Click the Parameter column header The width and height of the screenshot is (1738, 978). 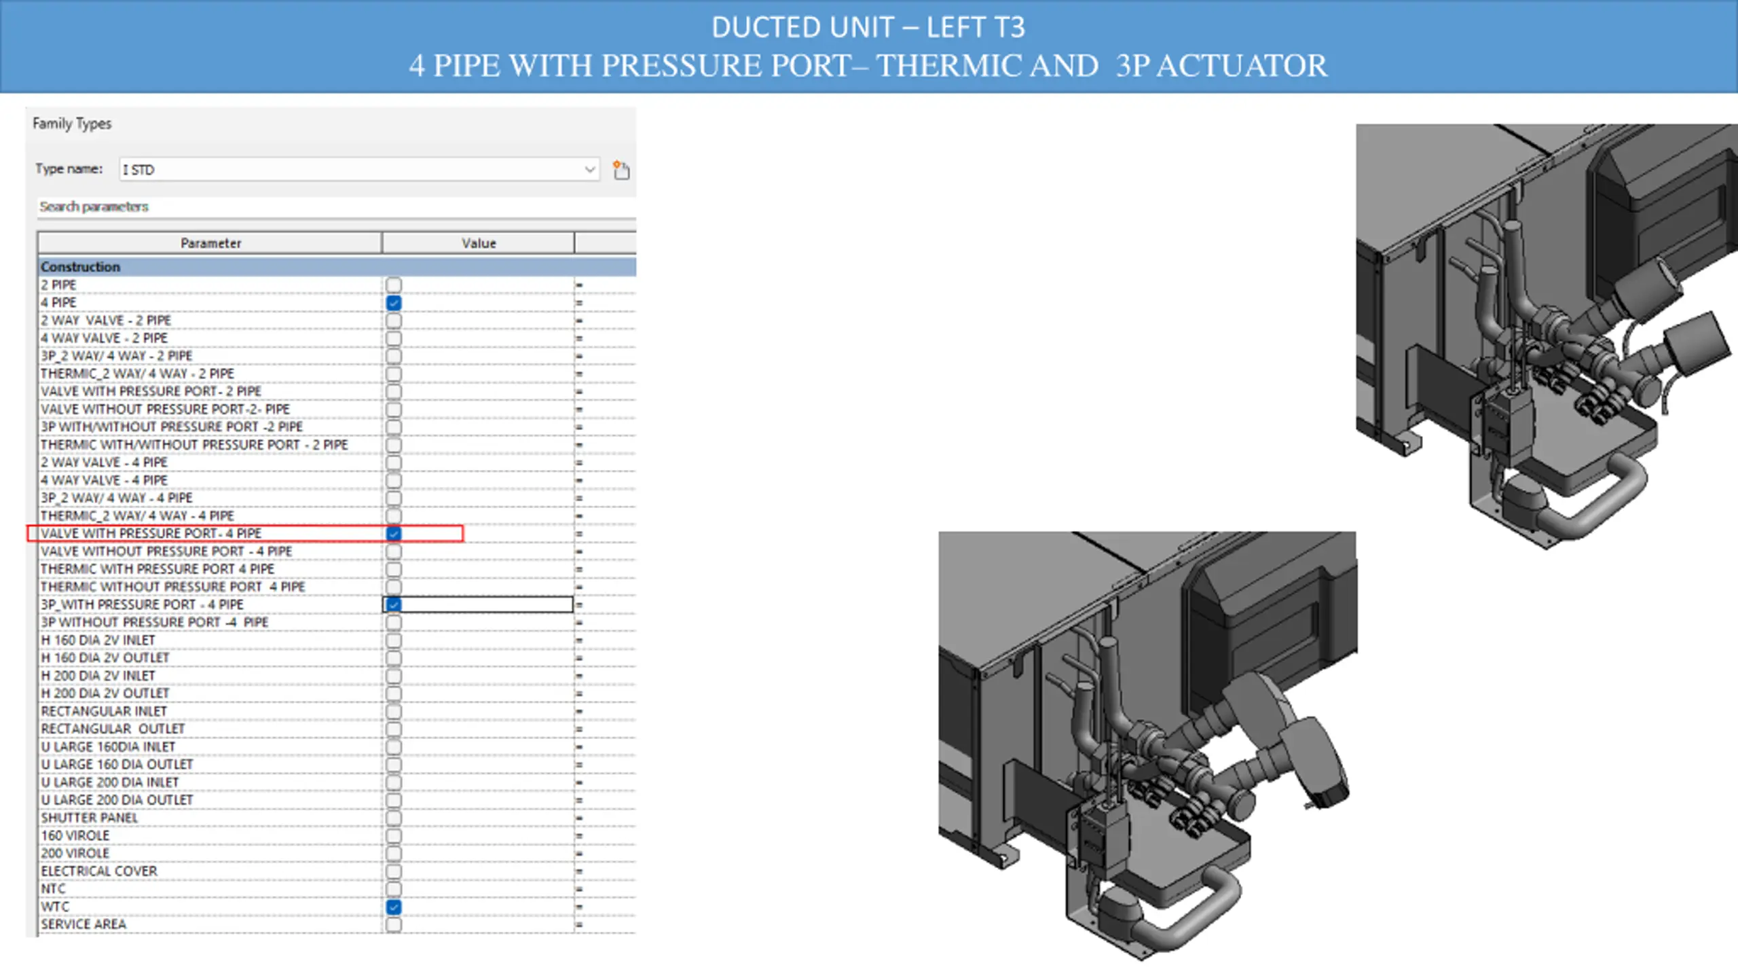[x=210, y=243]
